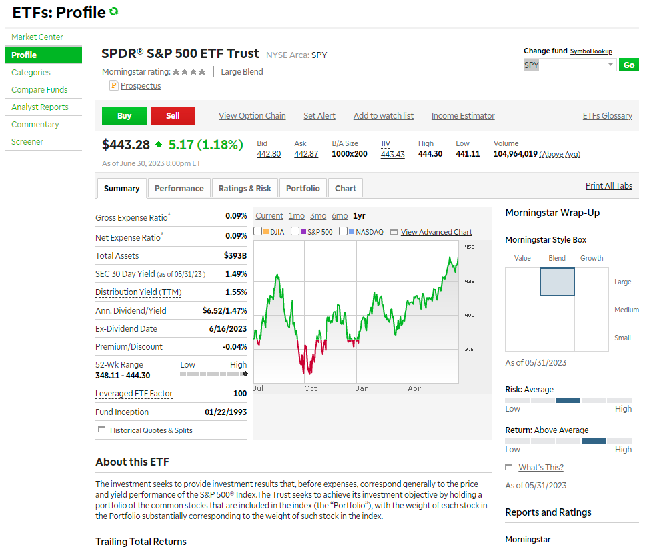Click the Risk Average indicator bar

(568, 400)
